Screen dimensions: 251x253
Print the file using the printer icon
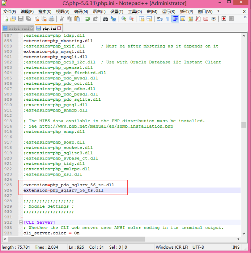(52, 19)
